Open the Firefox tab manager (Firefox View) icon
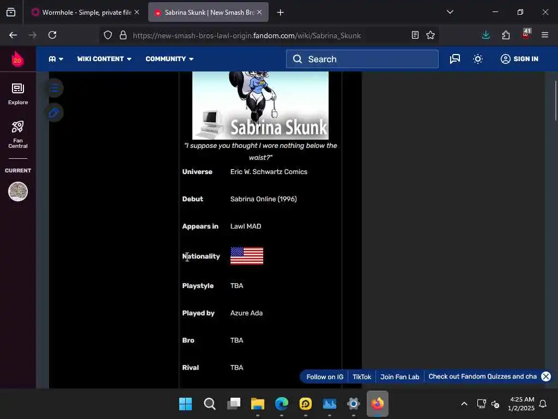Screen dimensions: 558x419 (x=11, y=13)
